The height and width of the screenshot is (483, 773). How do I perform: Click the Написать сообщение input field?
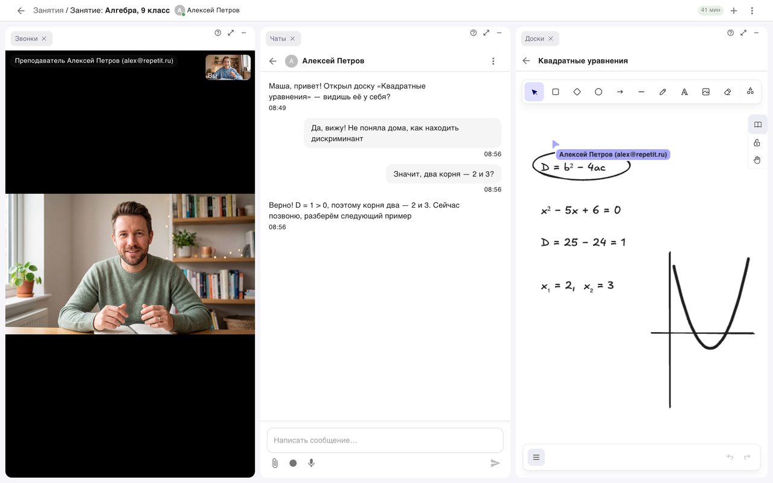385,440
